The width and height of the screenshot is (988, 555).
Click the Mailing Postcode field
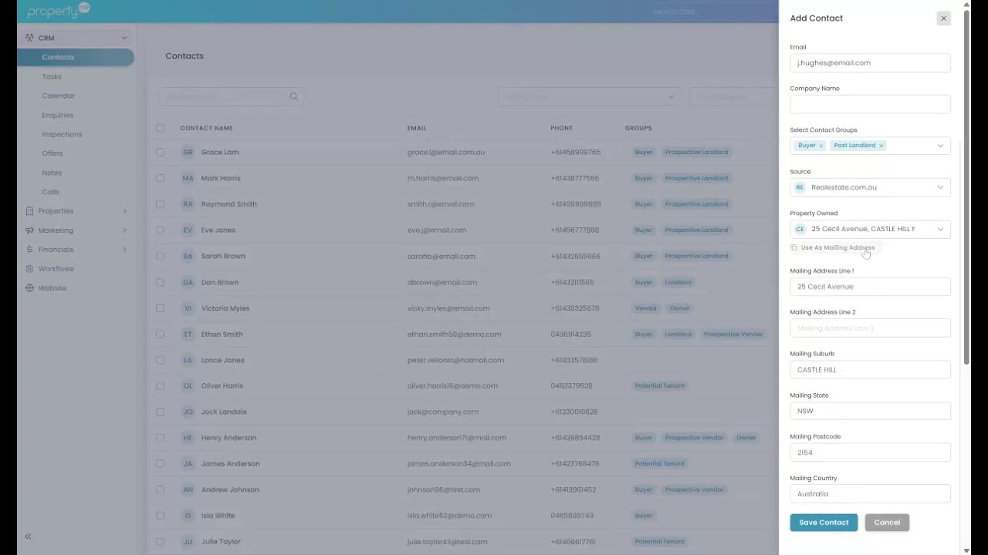click(x=870, y=452)
